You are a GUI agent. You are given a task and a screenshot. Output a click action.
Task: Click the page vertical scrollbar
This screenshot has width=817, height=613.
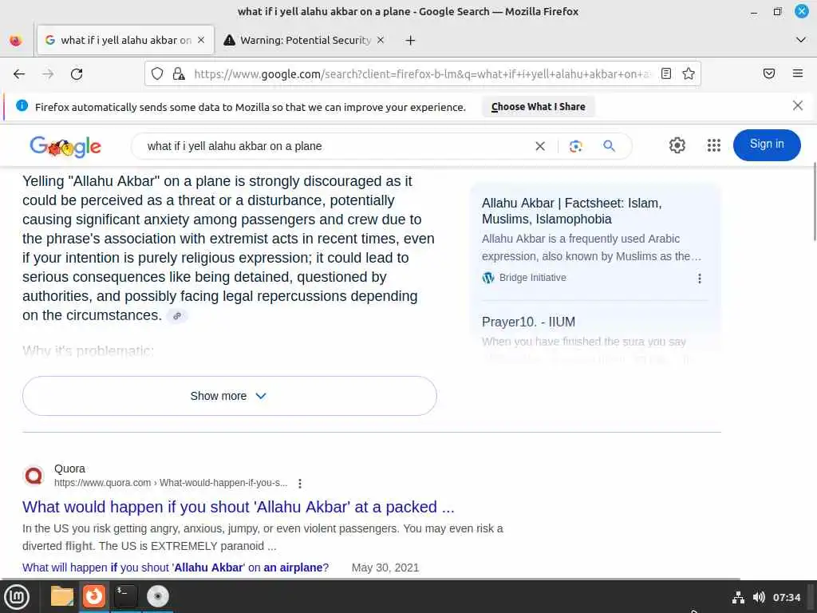[814, 202]
